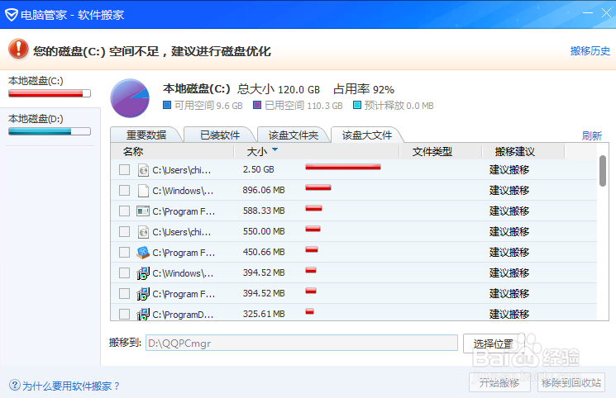616x398 pixels.
Task: Click 建议搬移 in the 896.06 MB row
Action: tap(509, 191)
